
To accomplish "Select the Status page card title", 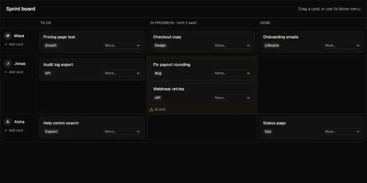I will pos(274,123).
